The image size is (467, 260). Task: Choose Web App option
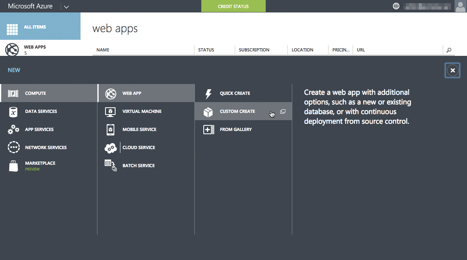(146, 93)
